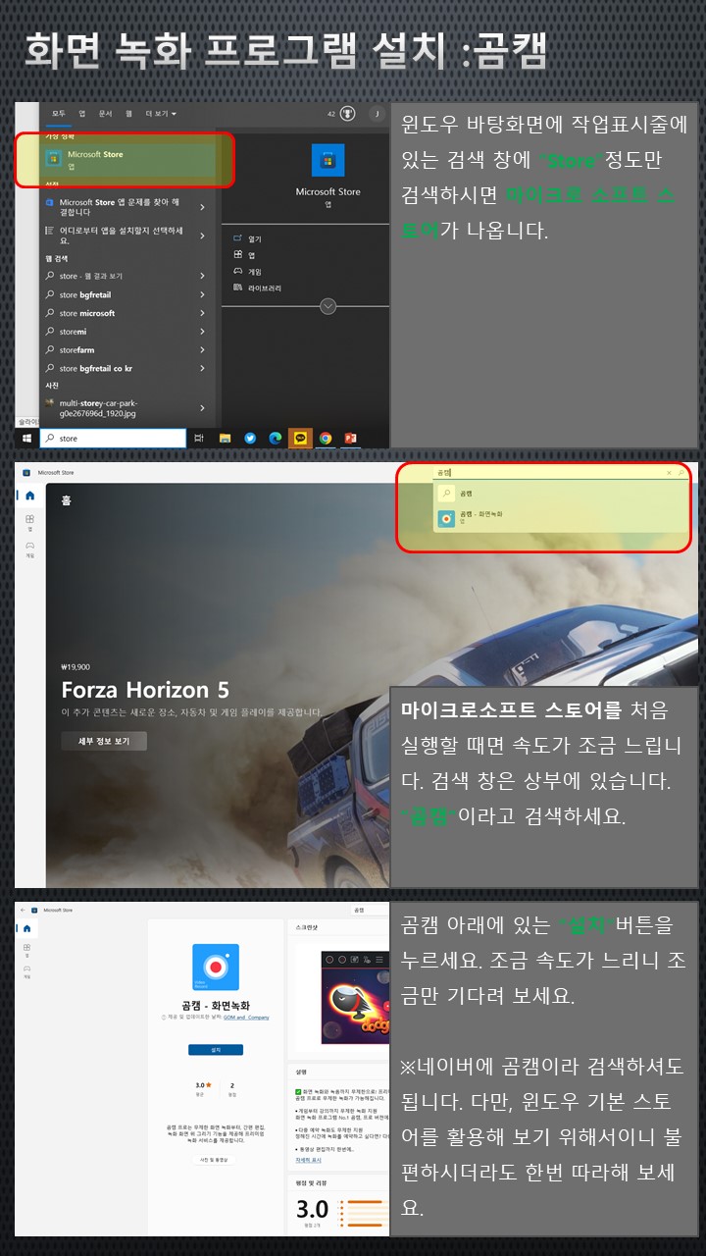Click the 곰캠 page search box at top
Image resolution: width=706 pixels, height=1256 pixels.
click(371, 911)
